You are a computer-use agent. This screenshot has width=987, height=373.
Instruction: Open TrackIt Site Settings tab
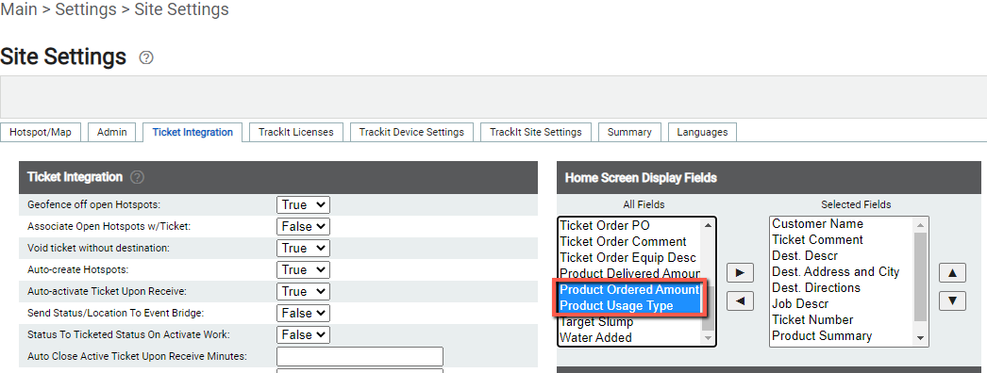(536, 132)
